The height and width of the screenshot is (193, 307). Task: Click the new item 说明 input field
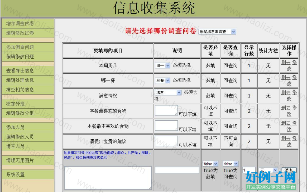[x=177, y=170]
